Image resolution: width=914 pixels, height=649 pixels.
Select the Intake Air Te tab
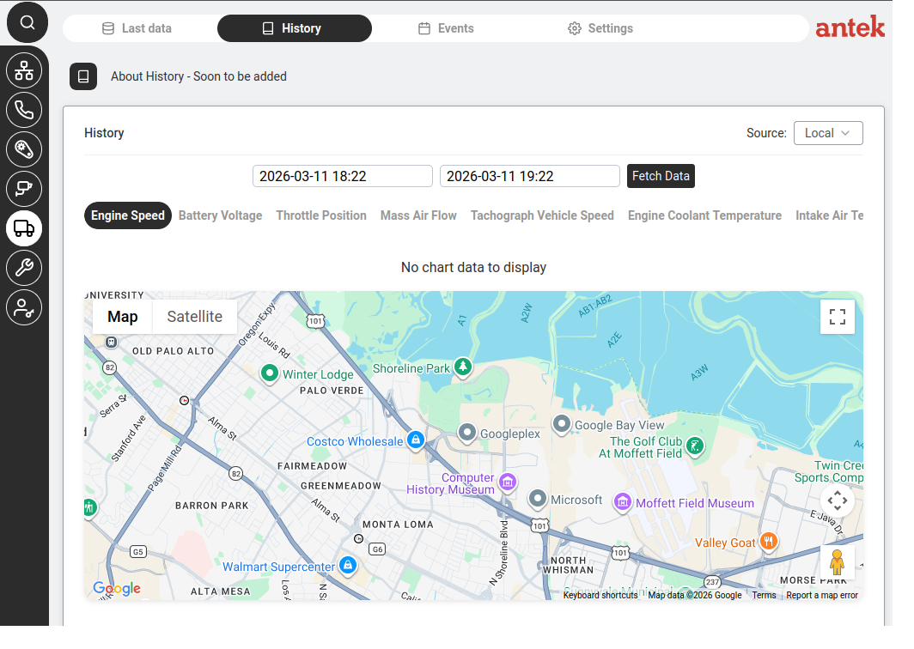(x=829, y=215)
